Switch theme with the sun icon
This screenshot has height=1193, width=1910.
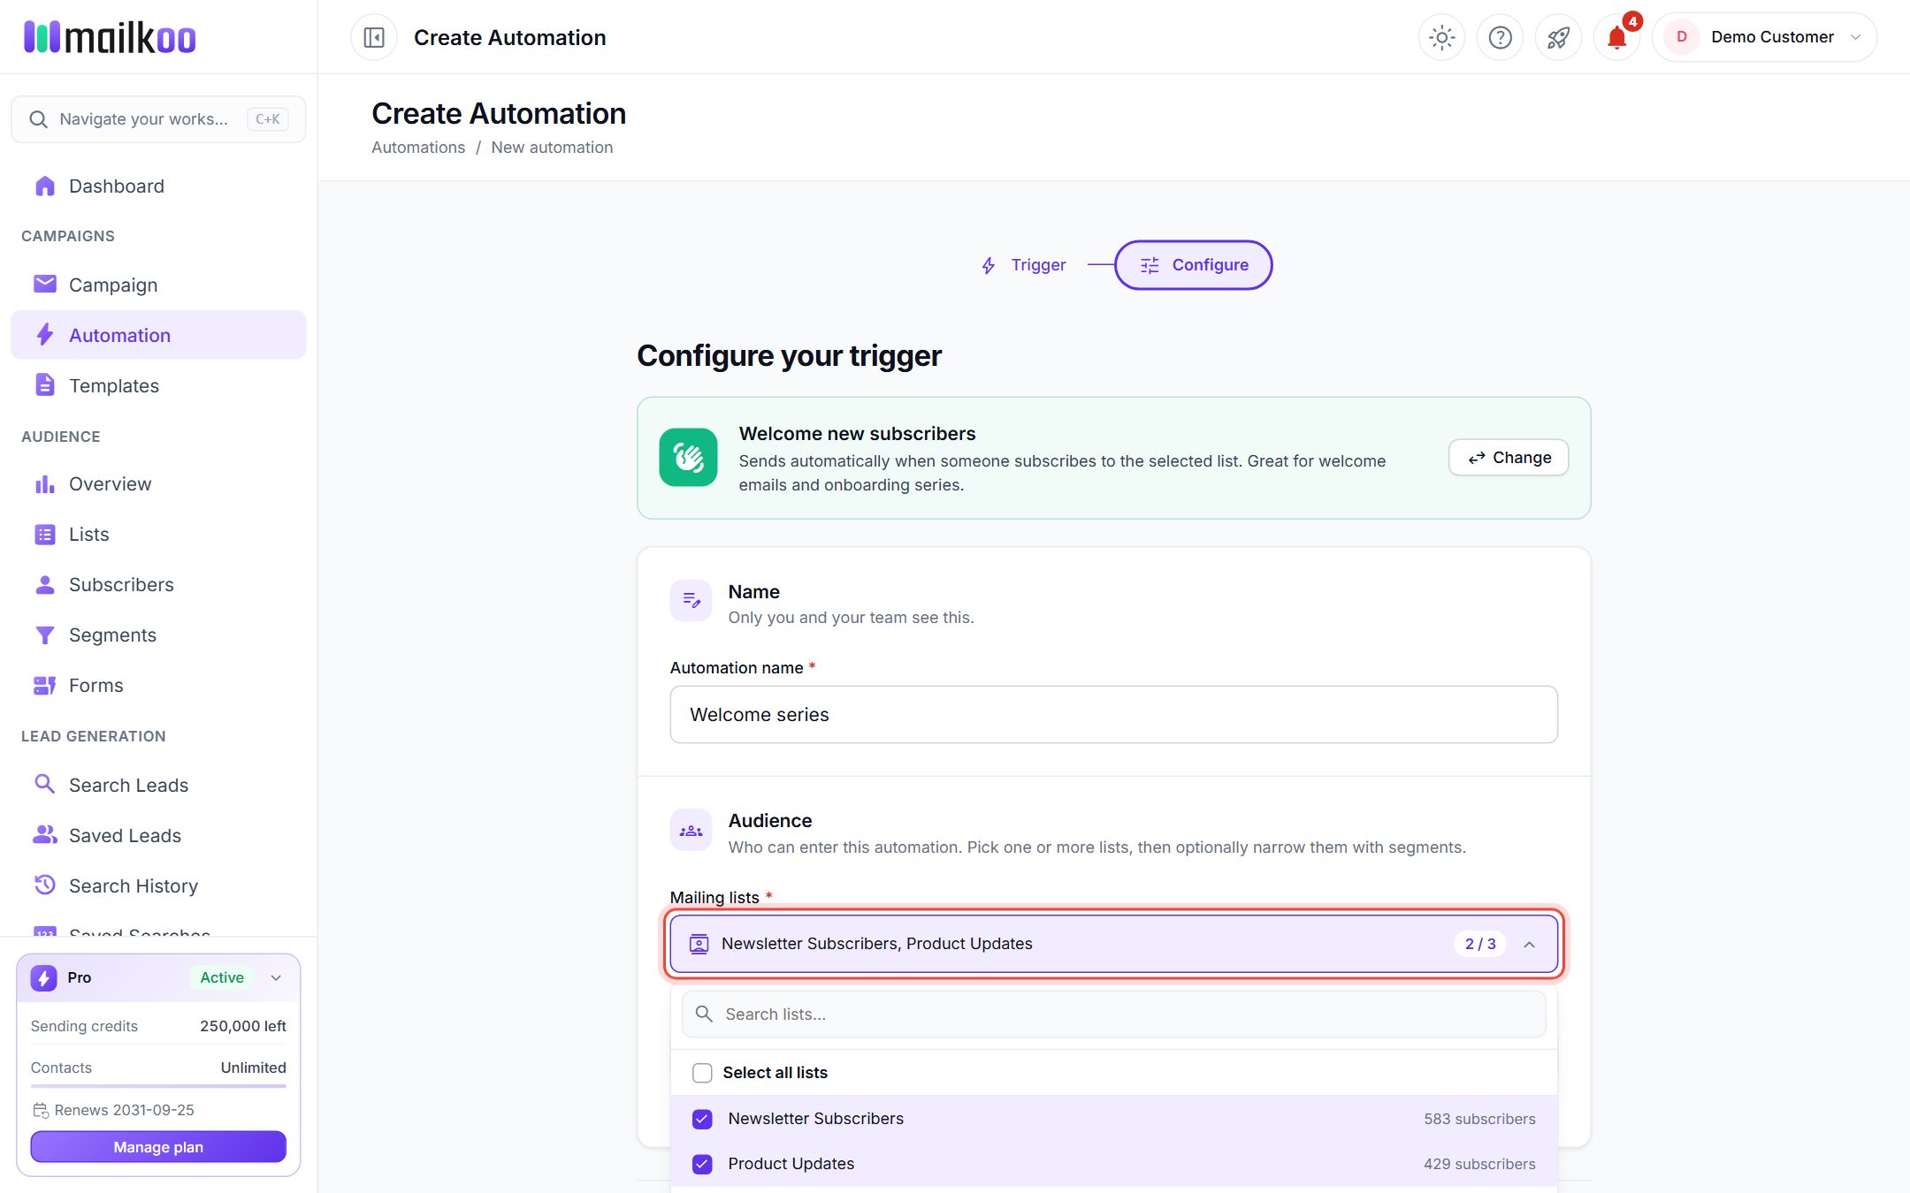(x=1441, y=37)
